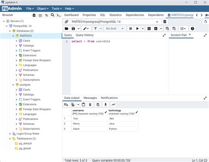Image resolution: width=209 pixels, height=162 pixels.
Task: Click the Download results icon
Action: coord(105,105)
